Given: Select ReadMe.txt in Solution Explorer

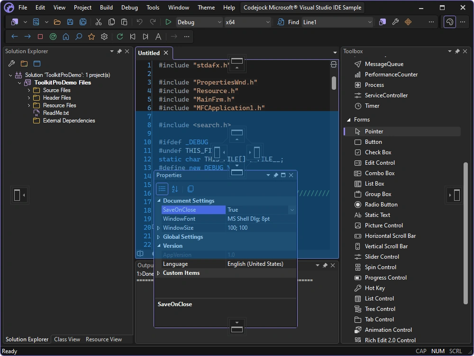Looking at the screenshot, I should click(x=56, y=113).
